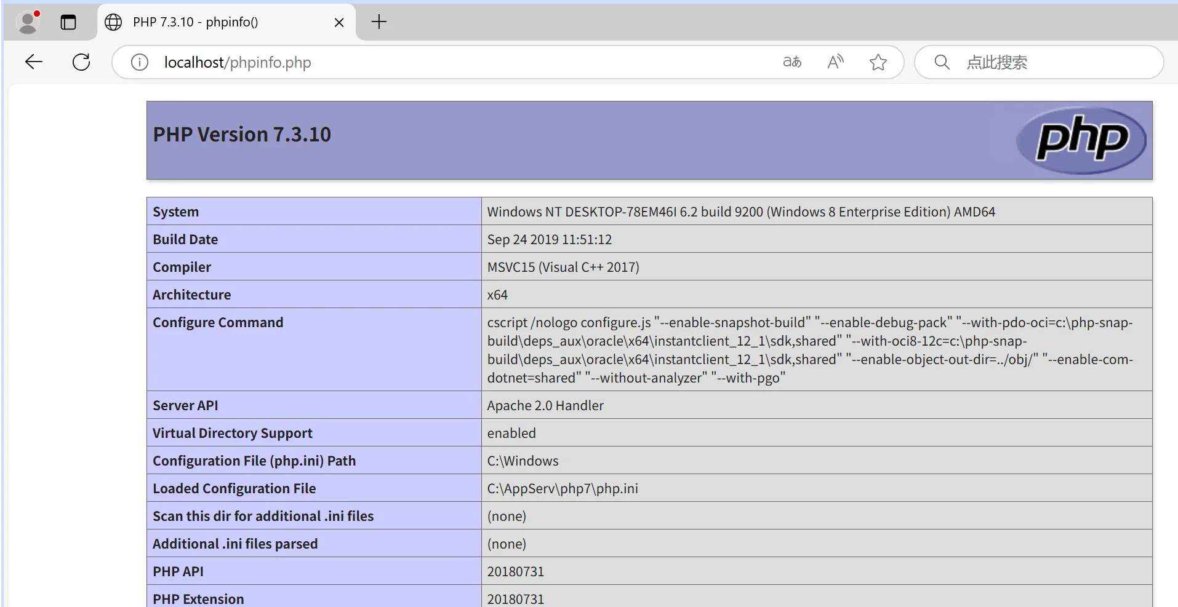Screen dimensions: 1178x607
Task: Click the Build Date label
Action: [185, 239]
